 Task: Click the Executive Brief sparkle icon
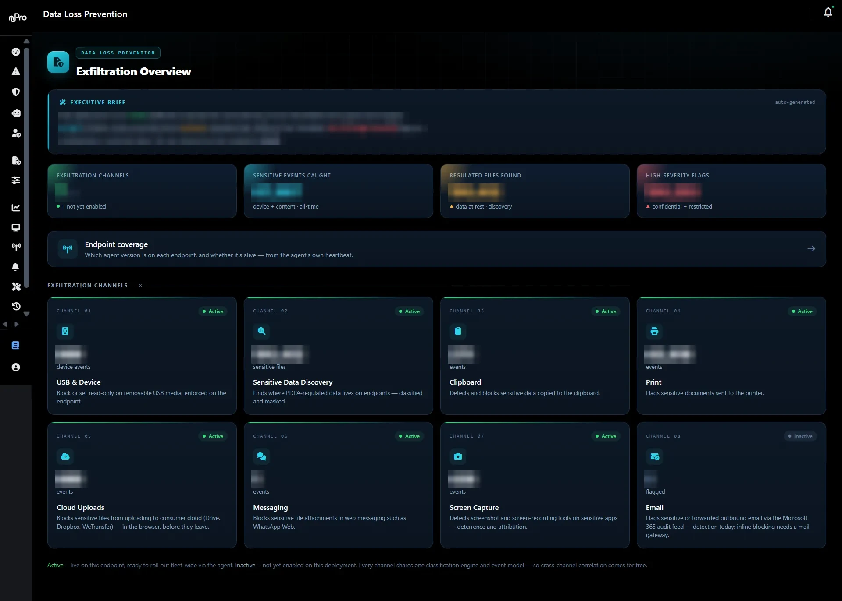(63, 102)
